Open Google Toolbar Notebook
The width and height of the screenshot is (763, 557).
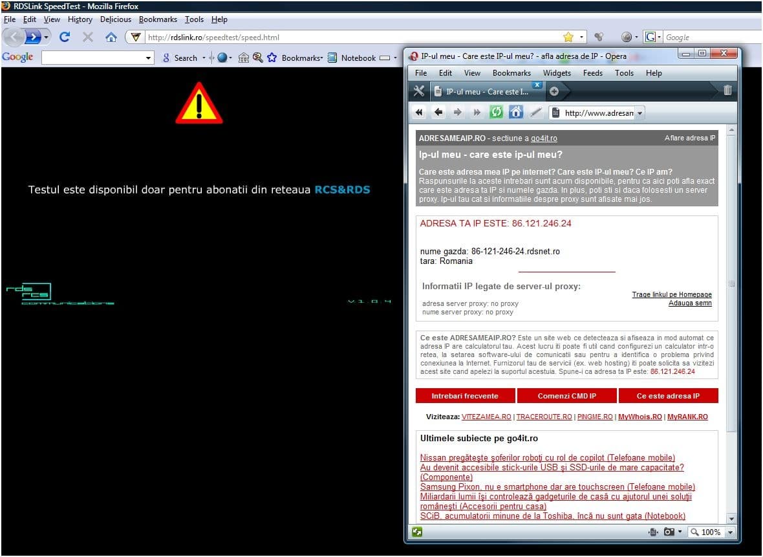tap(352, 58)
